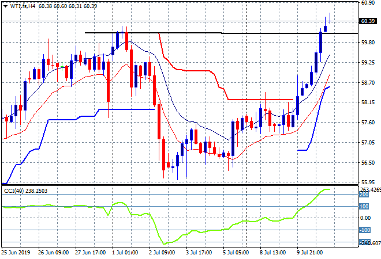
Task: Select the 1 Jul 01:00 time label
Action: (125, 253)
